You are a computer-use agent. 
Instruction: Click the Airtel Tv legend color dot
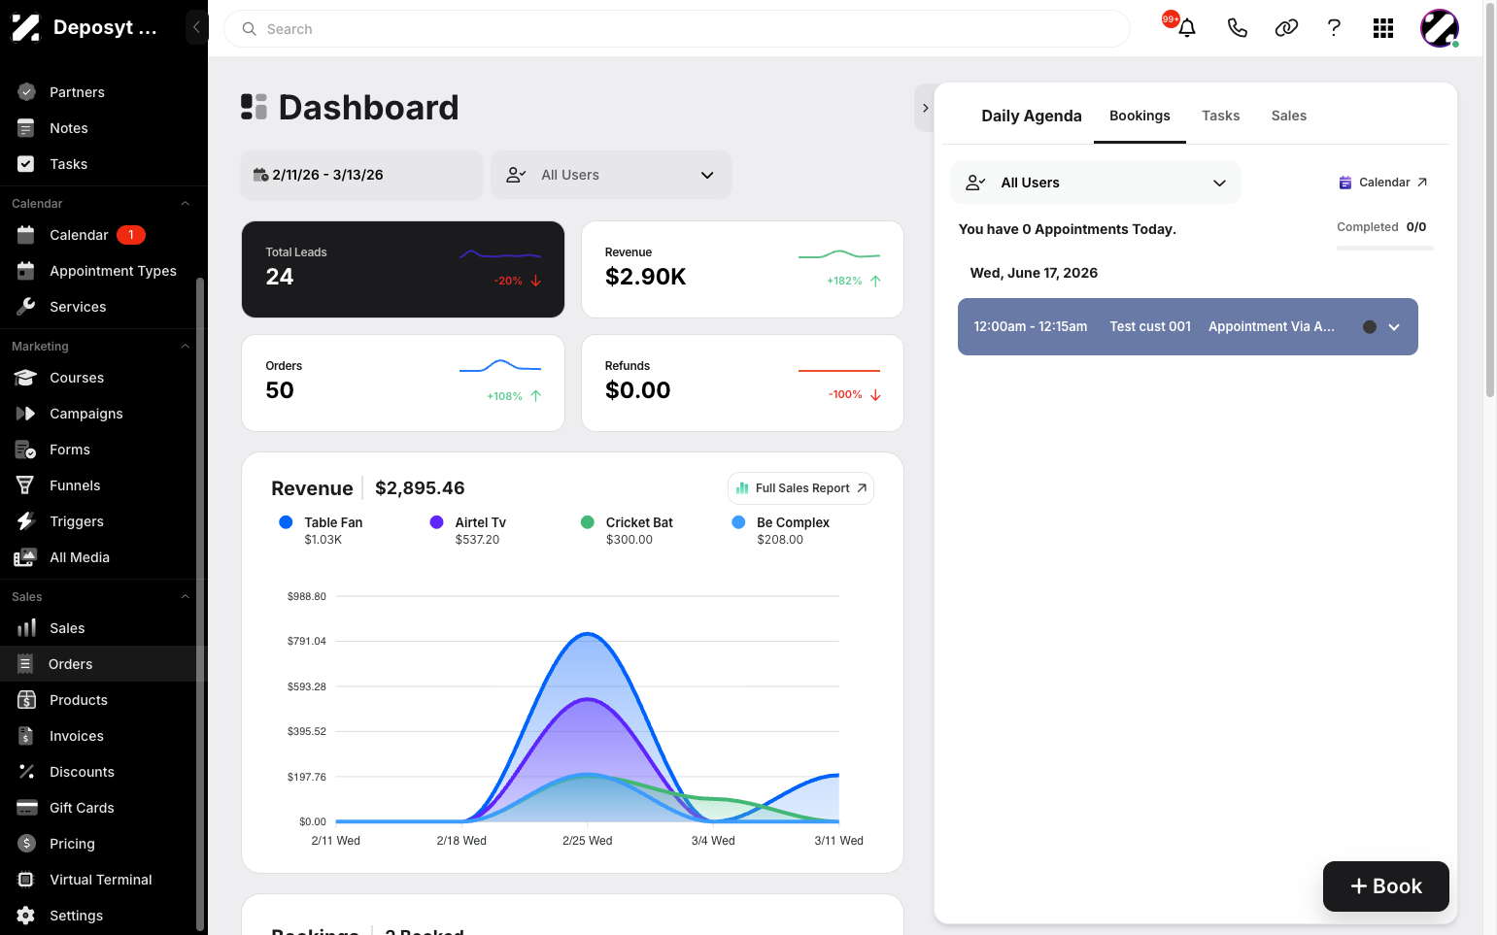point(437,522)
